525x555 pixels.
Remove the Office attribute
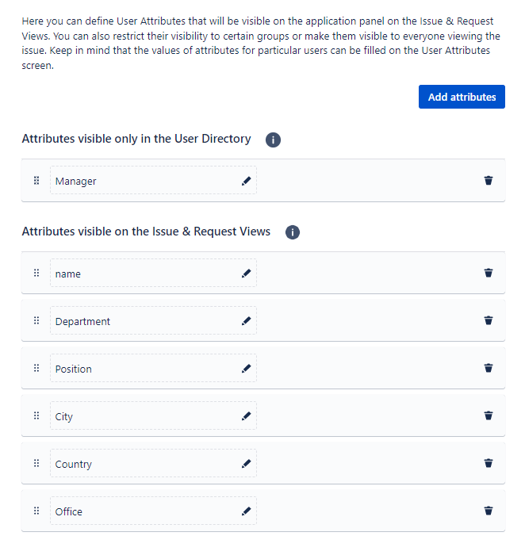(x=489, y=511)
